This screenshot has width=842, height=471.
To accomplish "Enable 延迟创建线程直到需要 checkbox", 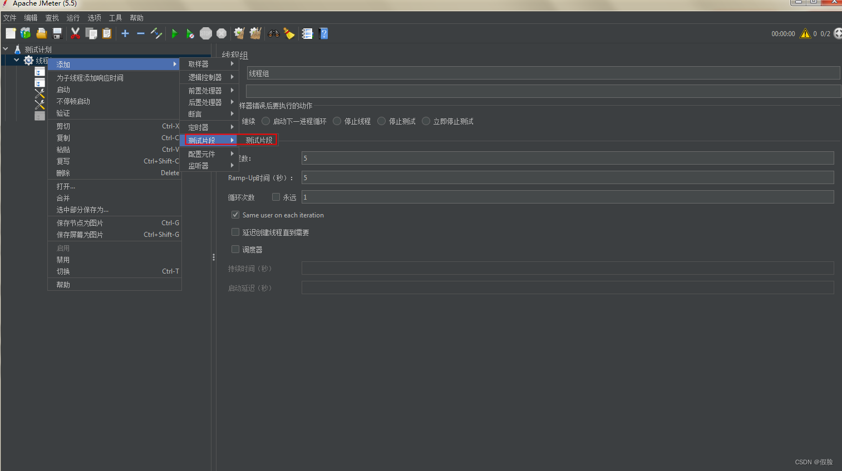I will tap(235, 232).
